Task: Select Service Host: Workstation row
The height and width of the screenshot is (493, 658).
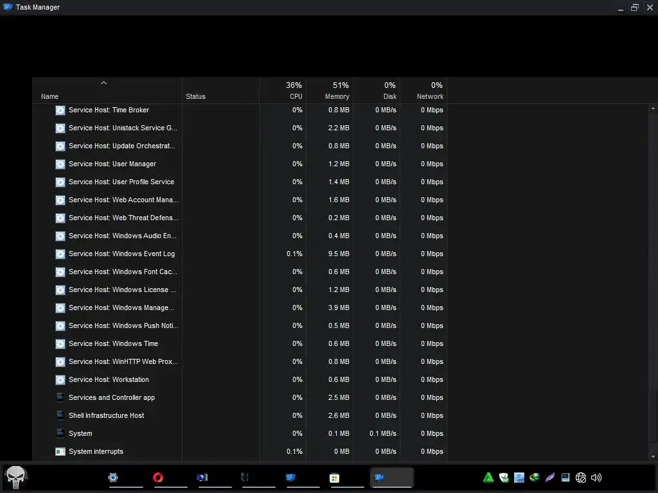Action: point(240,380)
